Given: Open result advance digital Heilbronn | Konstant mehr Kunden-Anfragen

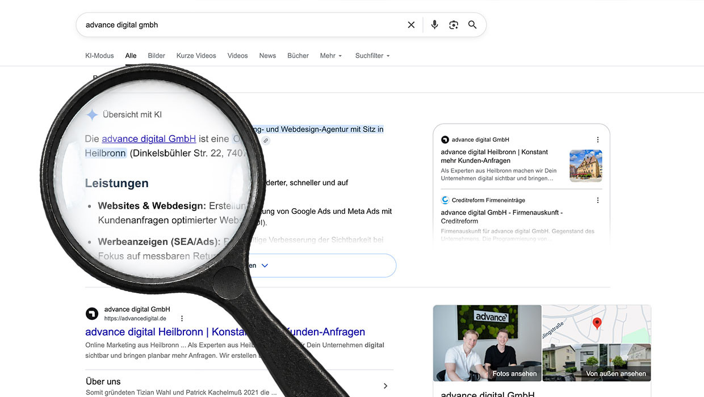Looking at the screenshot, I should [x=225, y=332].
